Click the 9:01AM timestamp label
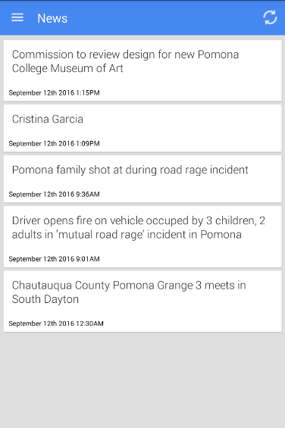The height and width of the screenshot is (428, 285). pos(54,259)
